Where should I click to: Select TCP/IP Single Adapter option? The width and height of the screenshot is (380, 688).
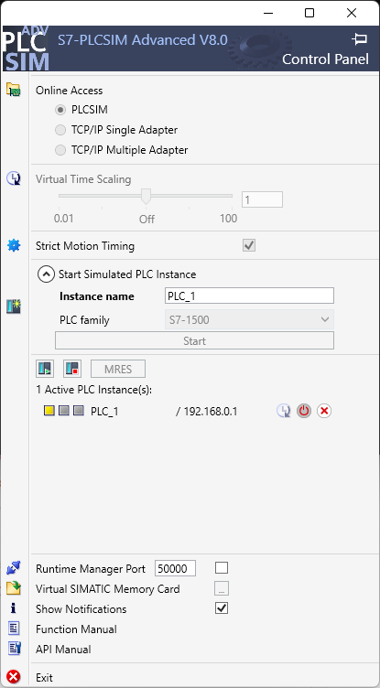click(x=60, y=130)
